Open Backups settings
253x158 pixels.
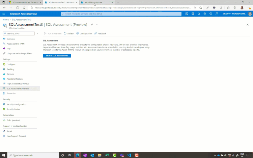10,74
